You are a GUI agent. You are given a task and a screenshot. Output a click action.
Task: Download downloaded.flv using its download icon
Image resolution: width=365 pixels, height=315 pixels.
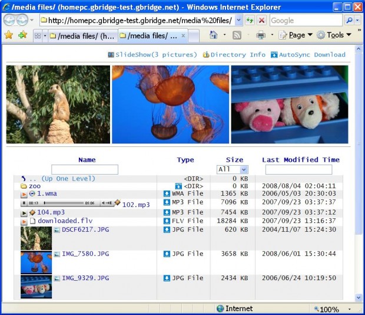167,221
